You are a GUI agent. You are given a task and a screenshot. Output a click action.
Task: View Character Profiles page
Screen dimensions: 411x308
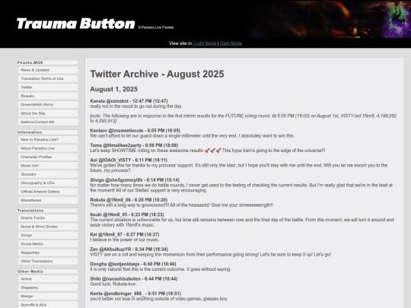pos(48,157)
